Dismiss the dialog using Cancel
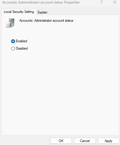This screenshot has height=145, width=120. (x=85, y=141)
